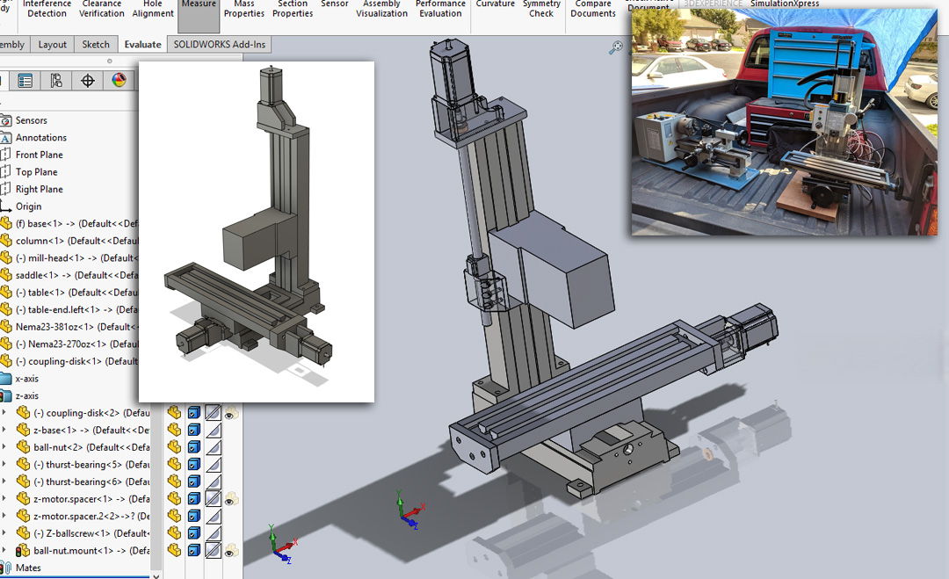Open the DimXpert crosshair tab icon

88,81
